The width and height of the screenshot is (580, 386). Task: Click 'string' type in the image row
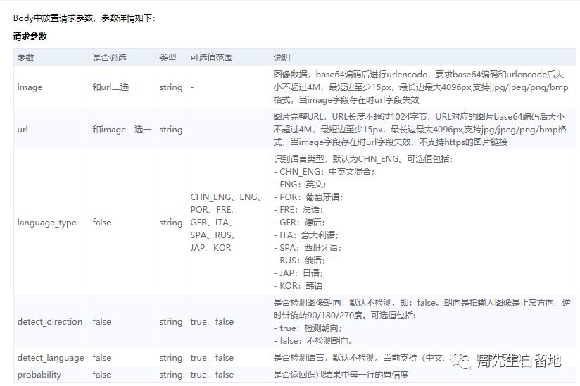[x=171, y=87]
